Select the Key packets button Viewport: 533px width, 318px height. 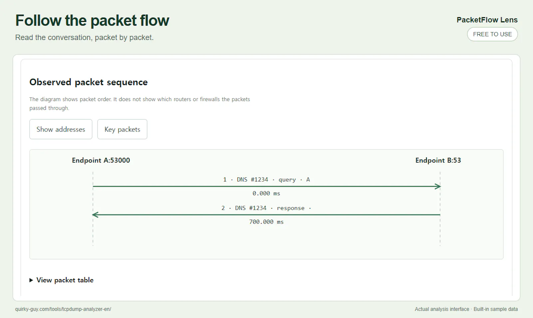tap(122, 129)
